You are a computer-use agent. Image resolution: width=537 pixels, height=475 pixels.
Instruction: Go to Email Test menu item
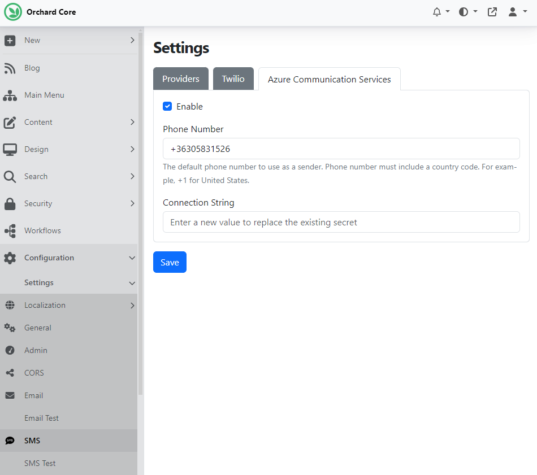(69, 418)
